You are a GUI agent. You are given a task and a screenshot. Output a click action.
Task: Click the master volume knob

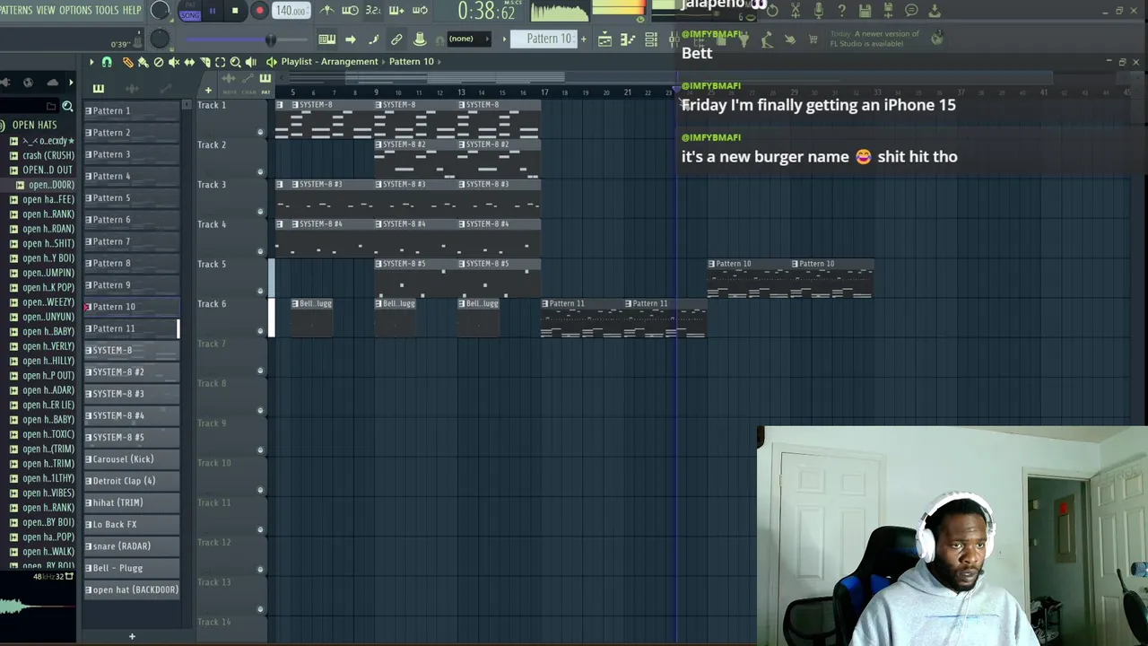pos(160,11)
